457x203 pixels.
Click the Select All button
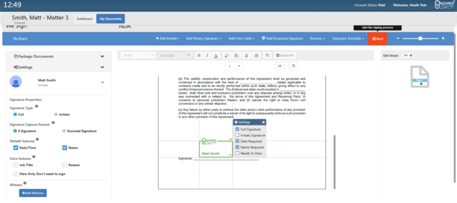[x=285, y=55]
